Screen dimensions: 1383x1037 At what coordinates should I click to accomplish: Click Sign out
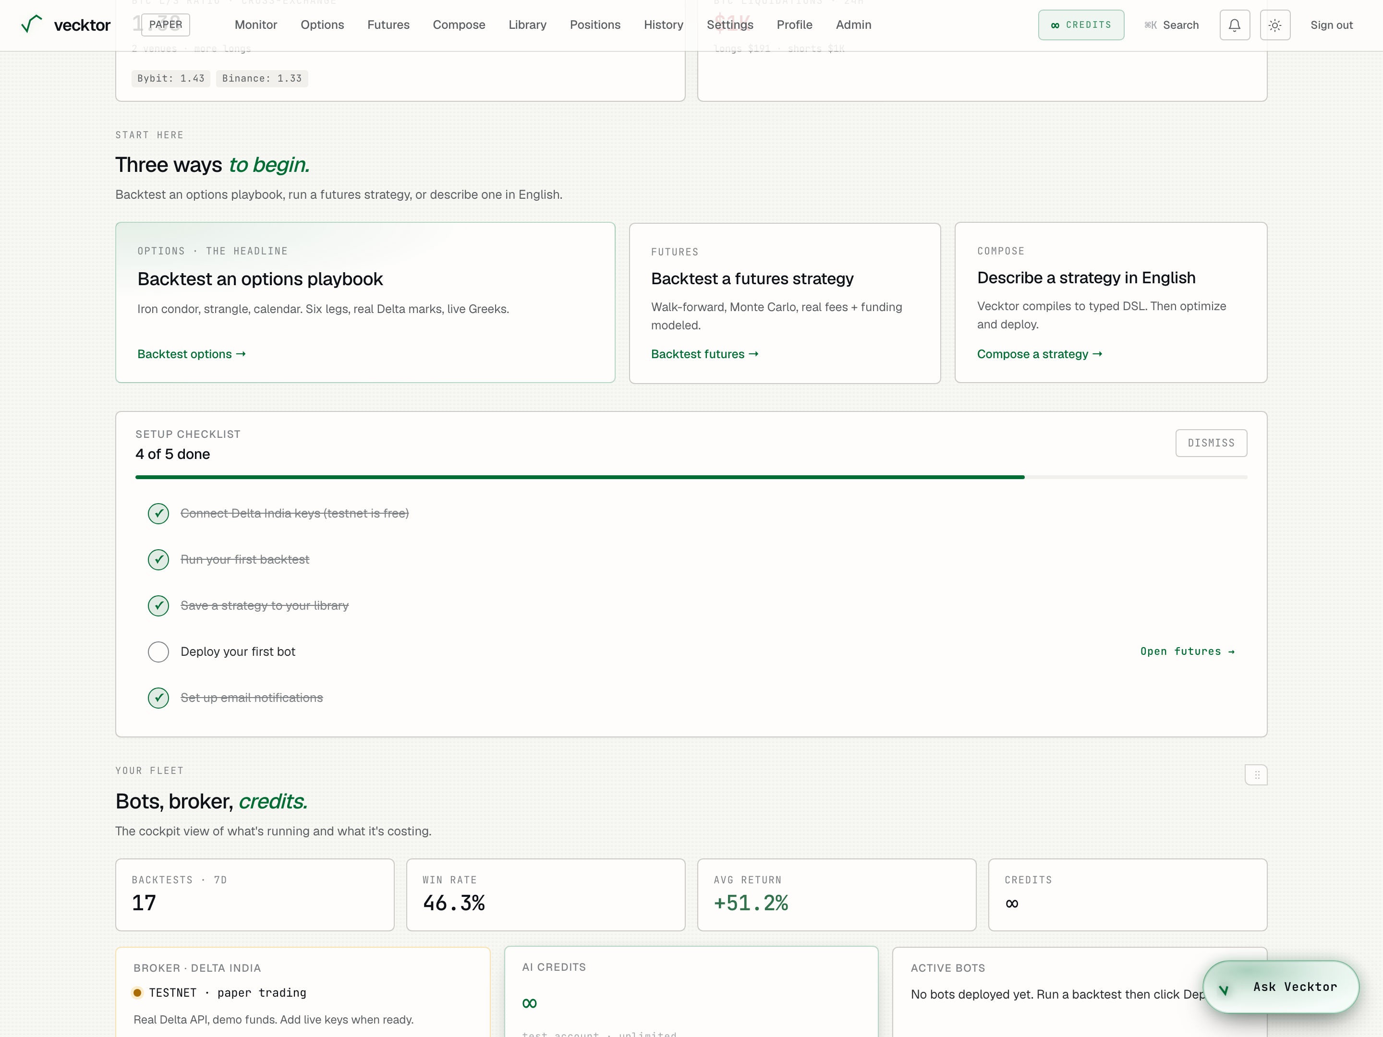(x=1331, y=25)
